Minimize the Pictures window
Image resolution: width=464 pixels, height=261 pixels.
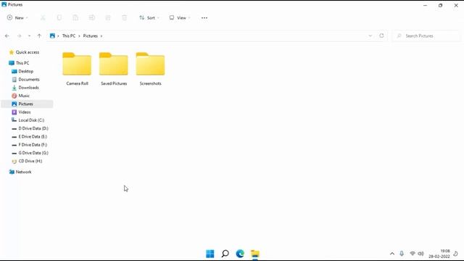(x=426, y=5)
